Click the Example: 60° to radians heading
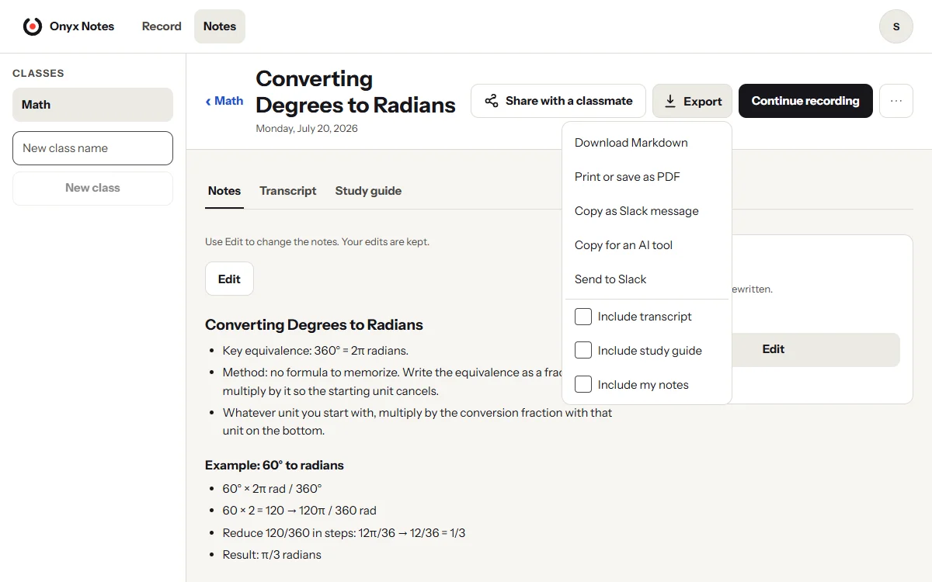The image size is (932, 582). coord(274,466)
